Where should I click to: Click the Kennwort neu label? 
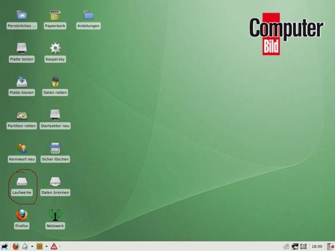(22, 159)
